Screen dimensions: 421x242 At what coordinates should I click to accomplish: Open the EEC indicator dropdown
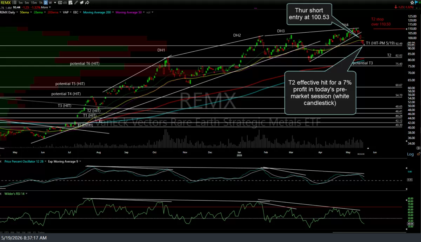pos(80,12)
